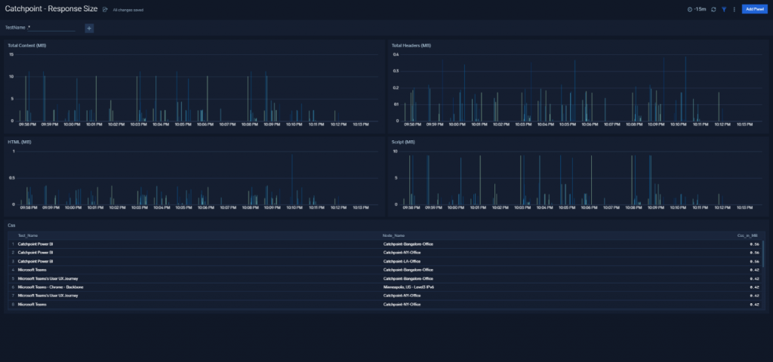The image size is (773, 362).
Task: Toggle the dashboard filter funnel icon
Action: tap(724, 9)
